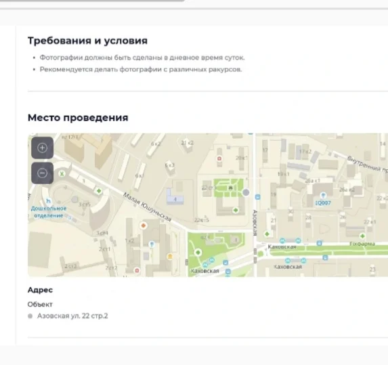The width and height of the screenshot is (388, 365).
Task: Click the Дошкольное отделение map label
Action: coord(49,212)
